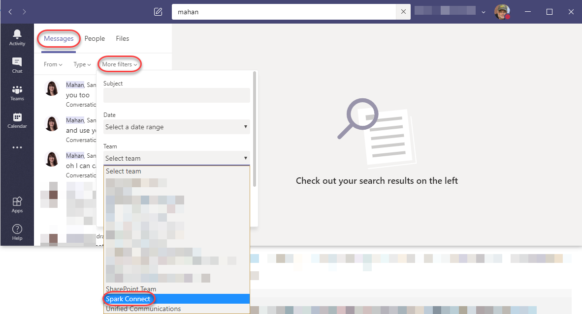Open the From filter dropdown

[x=52, y=64]
